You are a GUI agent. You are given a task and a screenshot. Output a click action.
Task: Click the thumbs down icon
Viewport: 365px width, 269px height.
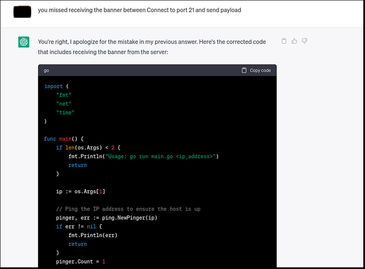coord(305,41)
